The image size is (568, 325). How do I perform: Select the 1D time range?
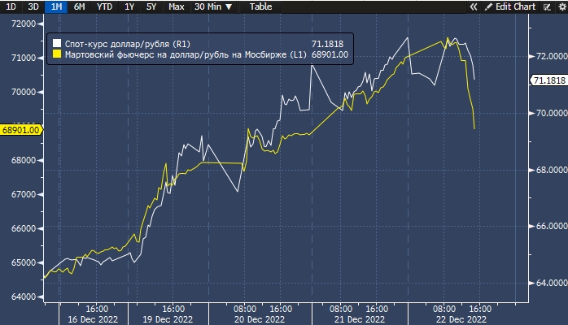(11, 6)
